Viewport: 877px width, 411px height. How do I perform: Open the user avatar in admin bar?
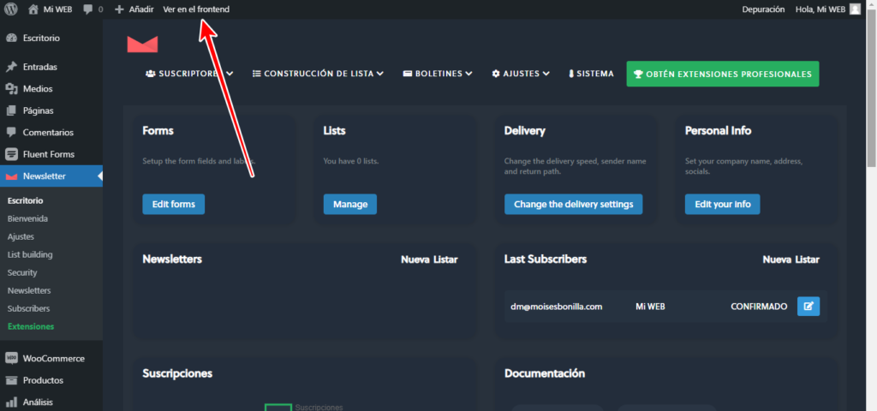(855, 9)
